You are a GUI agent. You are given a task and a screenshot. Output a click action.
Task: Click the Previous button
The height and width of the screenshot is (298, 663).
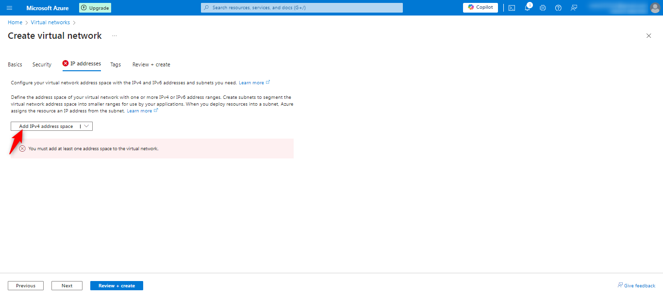click(x=26, y=286)
